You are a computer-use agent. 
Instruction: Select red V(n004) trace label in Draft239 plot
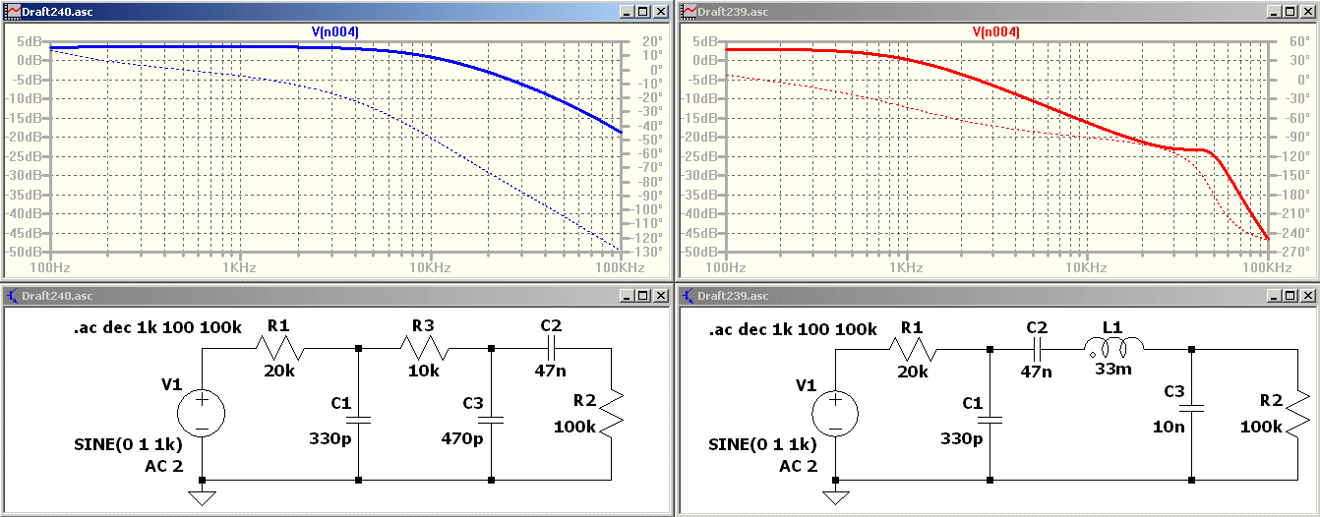click(x=995, y=32)
